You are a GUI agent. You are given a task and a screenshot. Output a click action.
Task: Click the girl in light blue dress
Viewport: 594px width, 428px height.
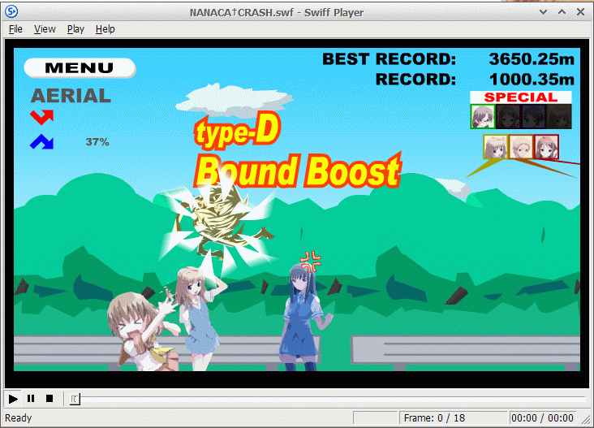tap(200, 318)
